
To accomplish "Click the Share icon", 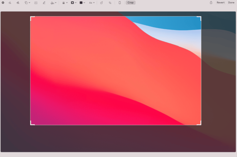I will [x=211, y=2].
